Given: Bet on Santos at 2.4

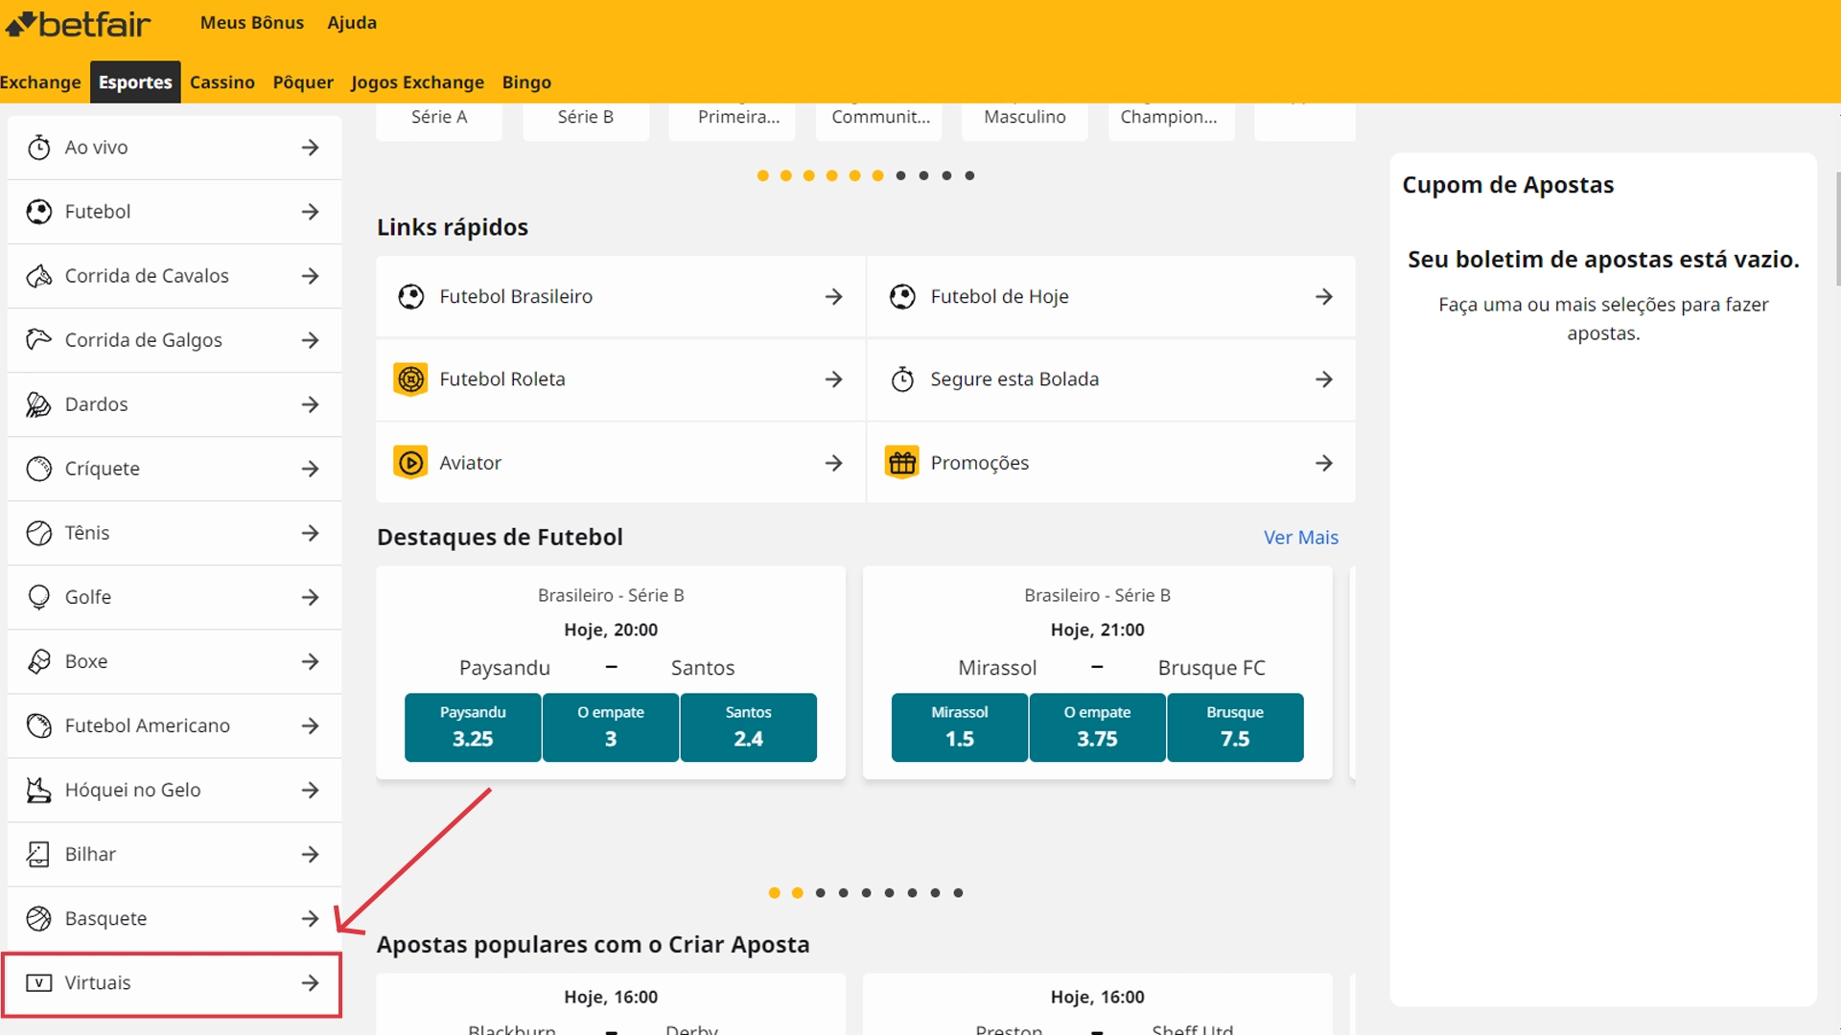Looking at the screenshot, I should [x=748, y=727].
